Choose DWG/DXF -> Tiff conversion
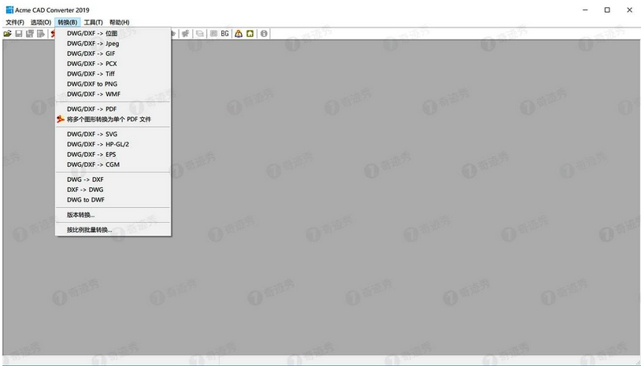The height and width of the screenshot is (366, 641). click(x=113, y=73)
